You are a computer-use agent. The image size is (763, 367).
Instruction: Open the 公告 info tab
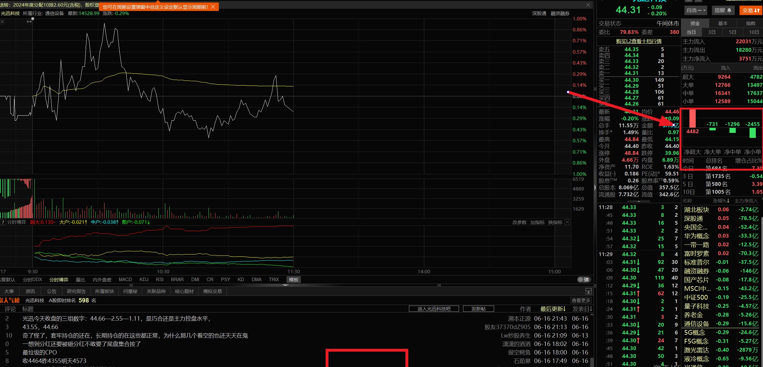pyautogui.click(x=52, y=291)
